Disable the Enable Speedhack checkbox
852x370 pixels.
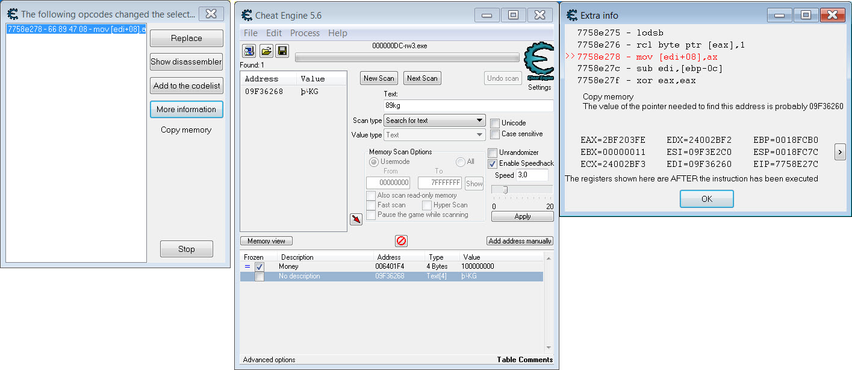(493, 163)
